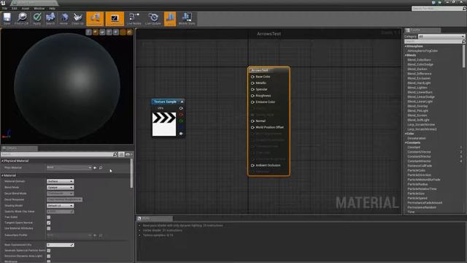
Task: Toggle the Two Sided checkbox
Action: 49,217
